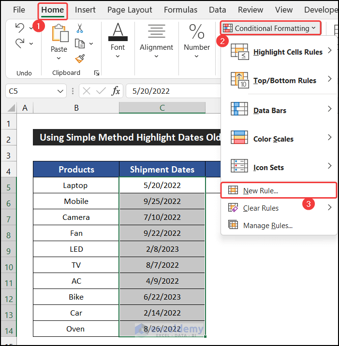The width and height of the screenshot is (339, 346).
Task: Select the Format Painter brush icon
Action: (x=80, y=58)
